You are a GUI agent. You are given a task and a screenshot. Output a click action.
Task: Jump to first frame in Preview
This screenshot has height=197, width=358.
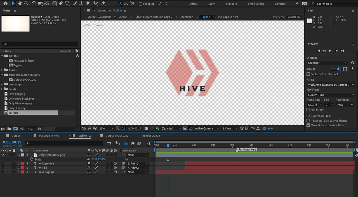click(318, 51)
